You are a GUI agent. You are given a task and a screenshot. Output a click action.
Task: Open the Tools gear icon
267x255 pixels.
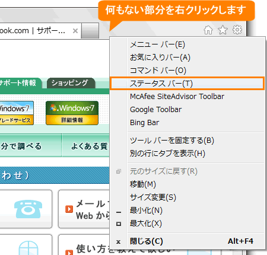[x=237, y=30]
